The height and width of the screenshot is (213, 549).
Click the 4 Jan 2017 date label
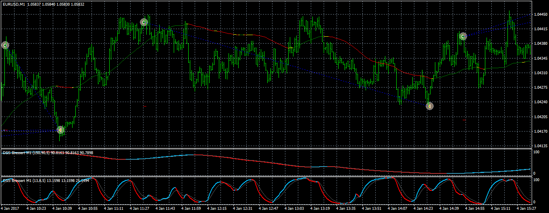pos(10,209)
